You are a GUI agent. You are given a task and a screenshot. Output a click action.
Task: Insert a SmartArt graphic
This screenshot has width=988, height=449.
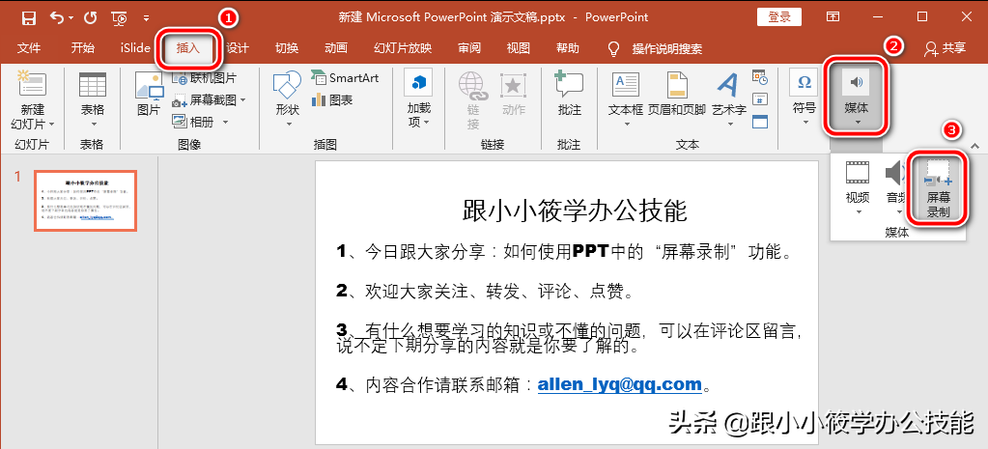346,78
